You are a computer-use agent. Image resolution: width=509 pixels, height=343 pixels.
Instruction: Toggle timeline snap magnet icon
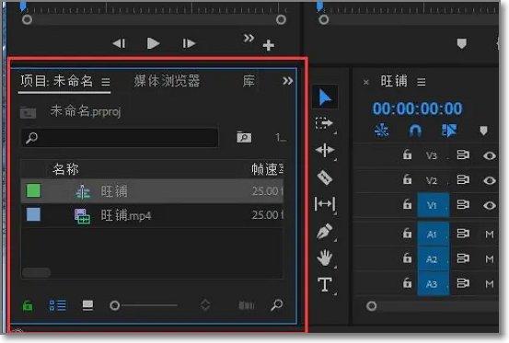coord(415,131)
